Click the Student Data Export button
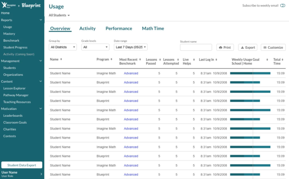The image size is (289, 179). tap(22, 165)
